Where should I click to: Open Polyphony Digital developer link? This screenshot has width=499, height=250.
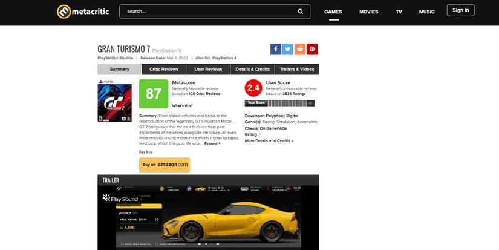pos(282,116)
